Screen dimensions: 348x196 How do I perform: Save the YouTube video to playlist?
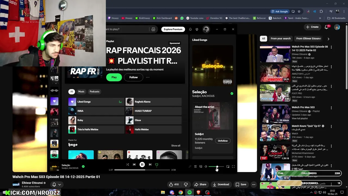pyautogui.click(x=241, y=184)
